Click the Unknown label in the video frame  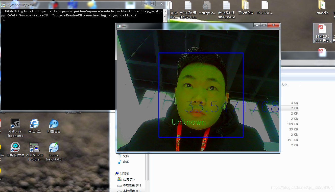point(188,122)
